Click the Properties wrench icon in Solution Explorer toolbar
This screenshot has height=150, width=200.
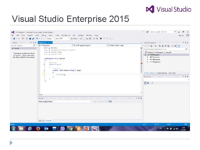(175, 46)
